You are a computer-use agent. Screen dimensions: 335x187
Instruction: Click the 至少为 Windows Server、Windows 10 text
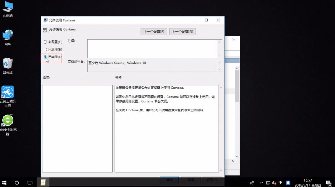117,63
